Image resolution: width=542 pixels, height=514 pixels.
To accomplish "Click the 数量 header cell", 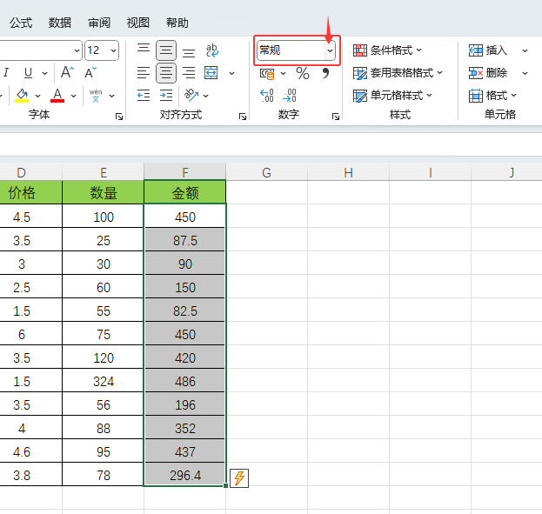I will [x=103, y=192].
